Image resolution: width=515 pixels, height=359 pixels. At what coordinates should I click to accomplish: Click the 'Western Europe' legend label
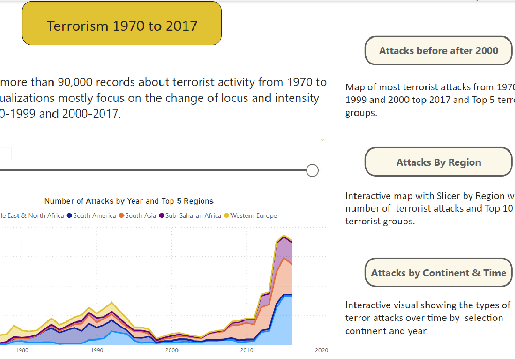[x=254, y=215]
